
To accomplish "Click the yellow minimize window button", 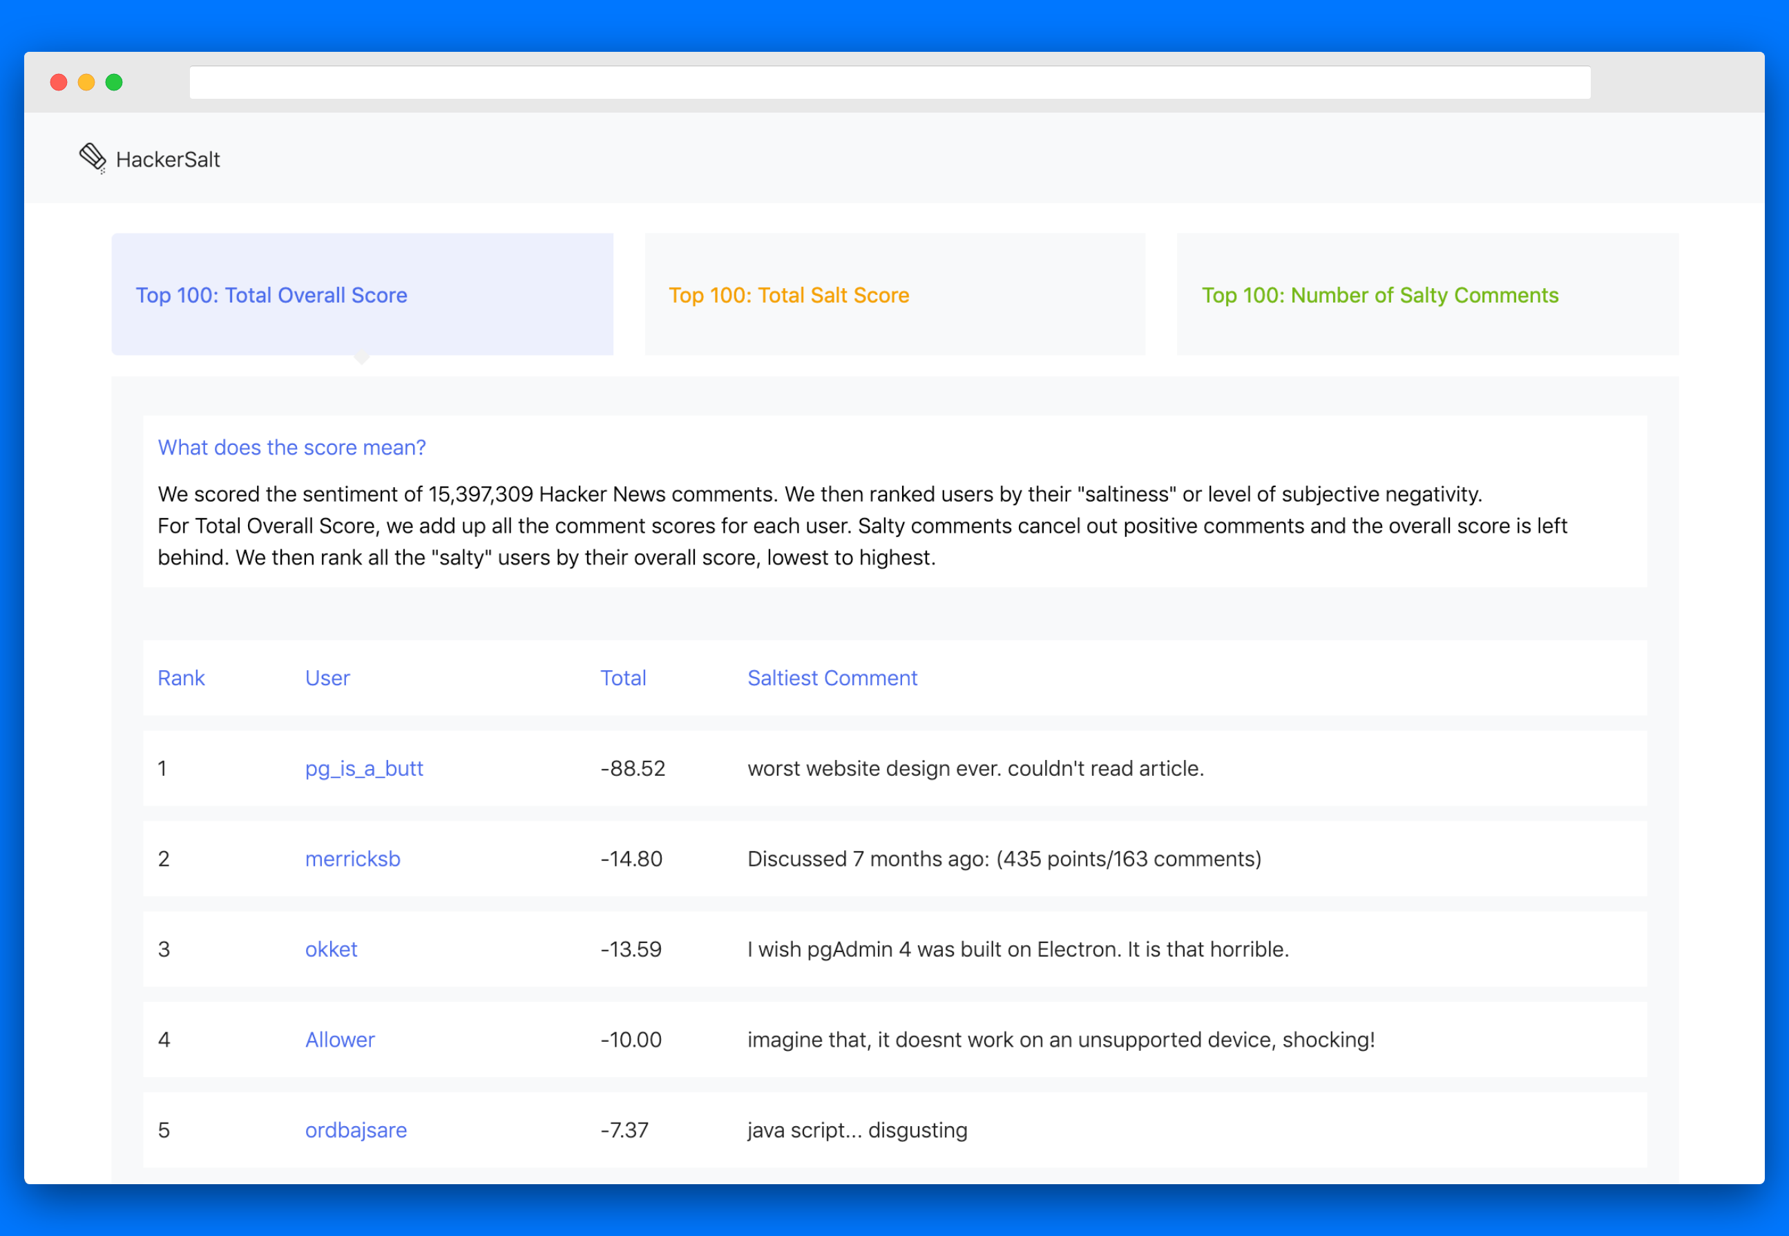I will (x=87, y=82).
